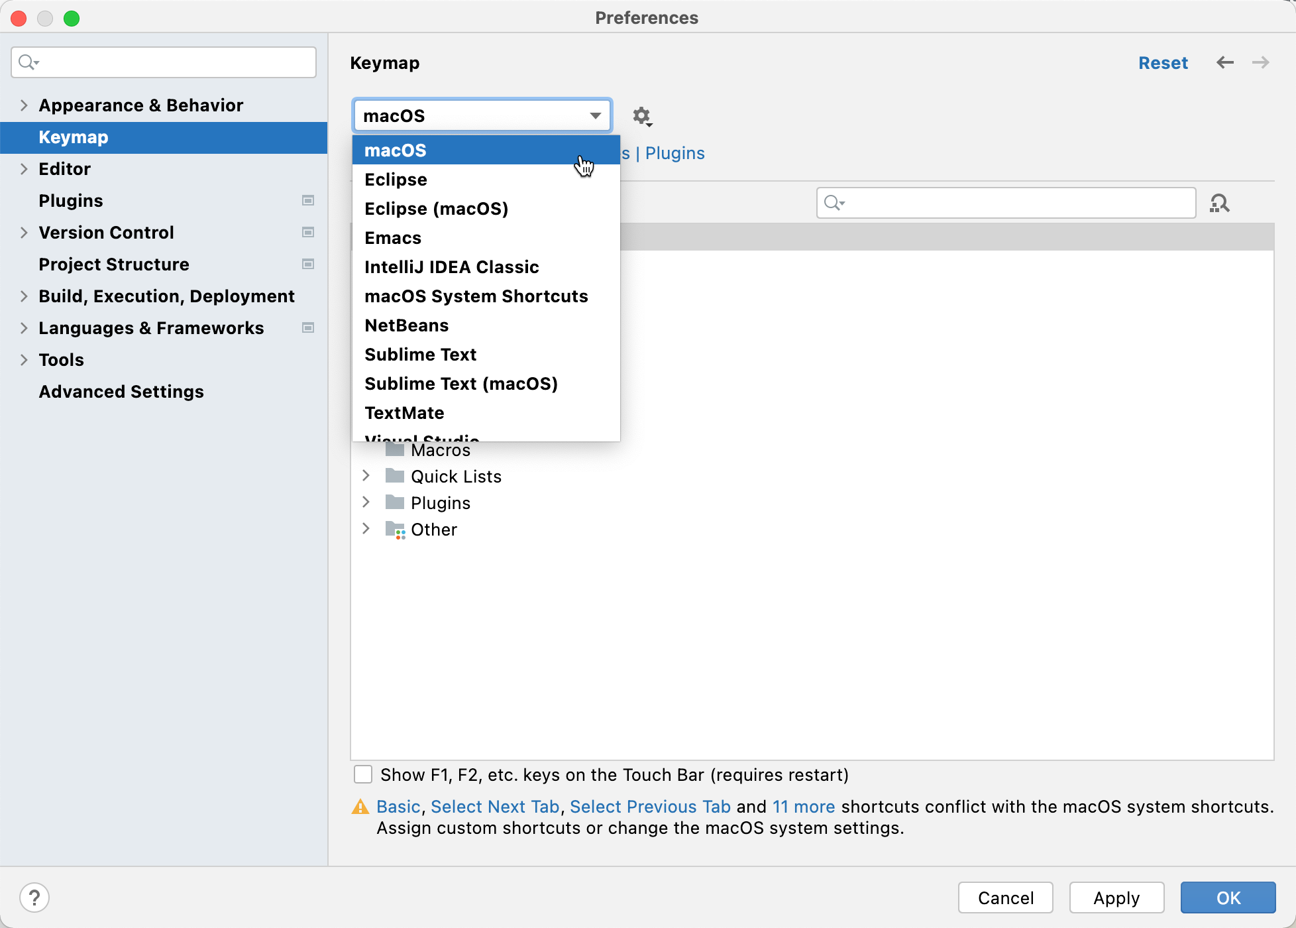The height and width of the screenshot is (928, 1296).
Task: Click the gear/settings icon next to keymap dropdown
Action: coord(643,115)
